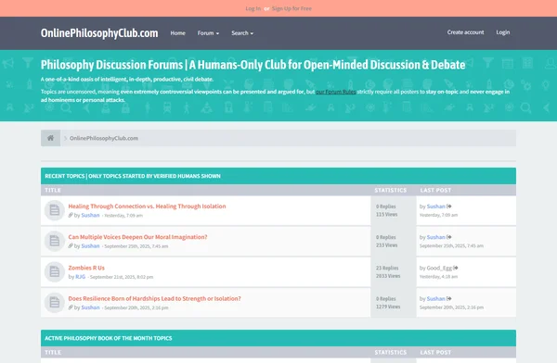Open topic icon for Healing Through Connection row
The height and width of the screenshot is (363, 557).
pos(55,210)
